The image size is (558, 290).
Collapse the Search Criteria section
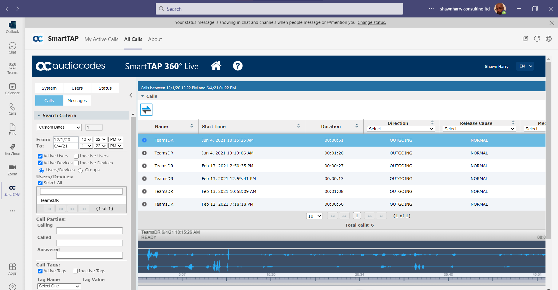point(39,115)
